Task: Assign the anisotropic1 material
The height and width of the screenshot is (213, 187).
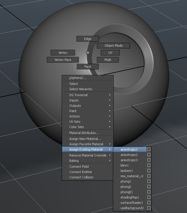Action: [x=130, y=149]
